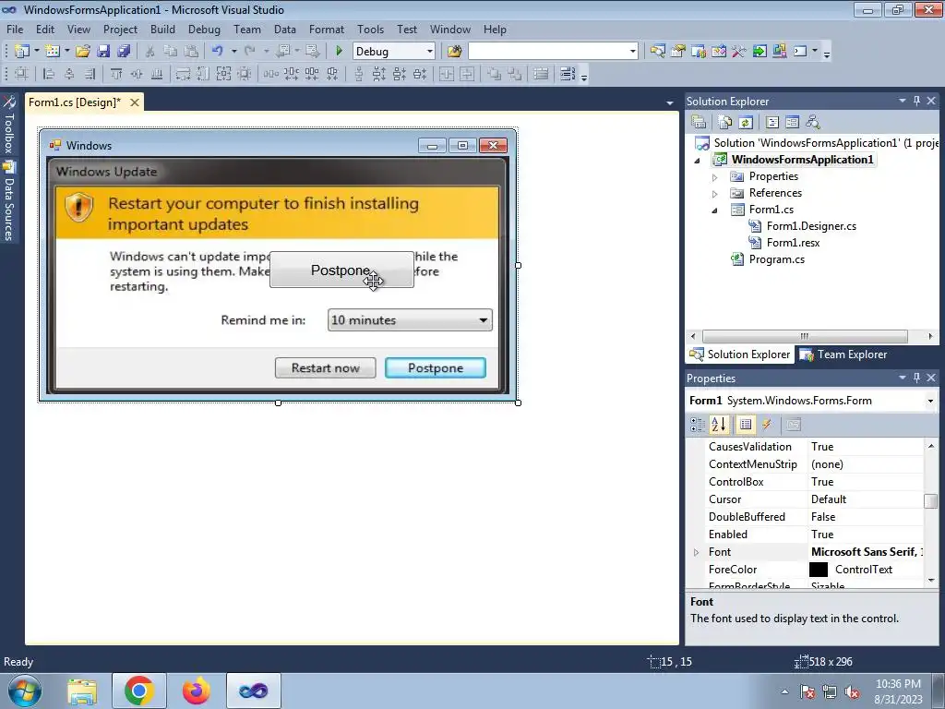Screen dimensions: 945x709
Task: Click the Solution Explorer horizontal scrollbar
Action: [x=805, y=336]
